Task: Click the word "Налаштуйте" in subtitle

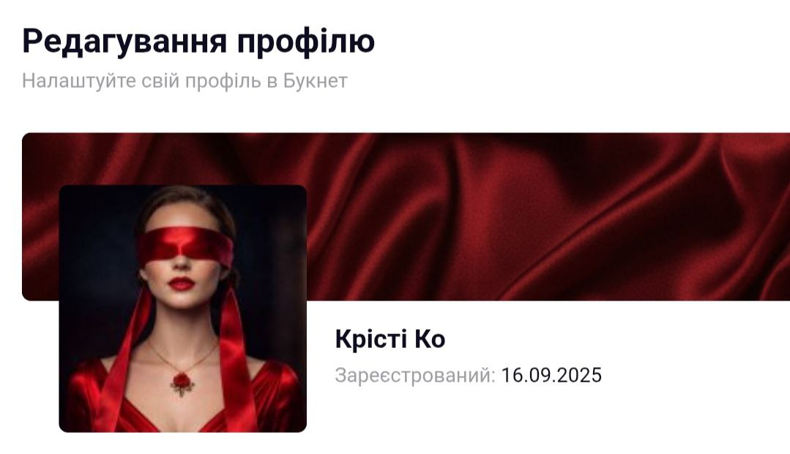Action: coord(79,81)
